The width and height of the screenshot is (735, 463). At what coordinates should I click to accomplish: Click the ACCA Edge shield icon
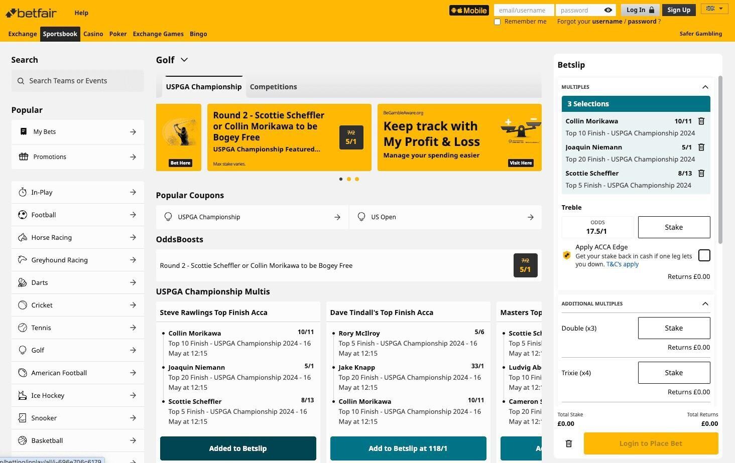click(x=567, y=255)
